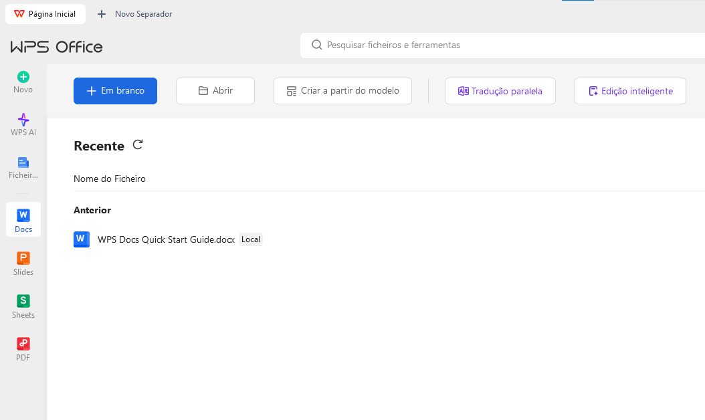Open a Novo Separador
The width and height of the screenshot is (705, 420).
[x=134, y=13]
